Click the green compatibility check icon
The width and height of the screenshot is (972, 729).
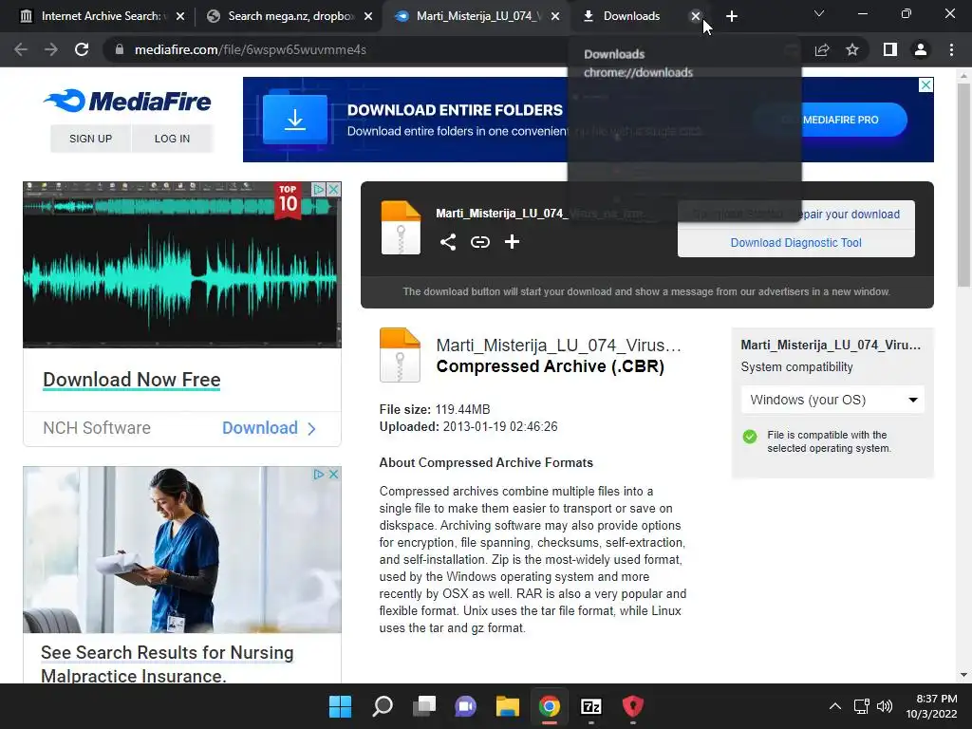click(750, 437)
